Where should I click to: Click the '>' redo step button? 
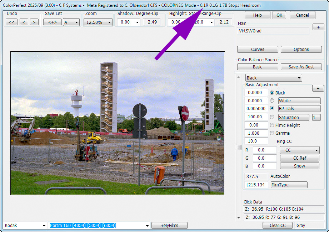coord(34,22)
